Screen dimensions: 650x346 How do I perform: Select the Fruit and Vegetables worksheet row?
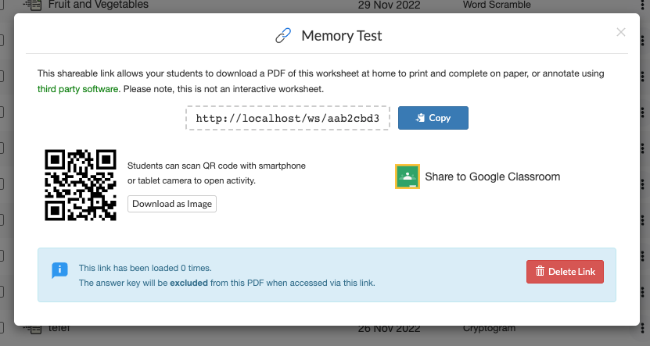(99, 5)
